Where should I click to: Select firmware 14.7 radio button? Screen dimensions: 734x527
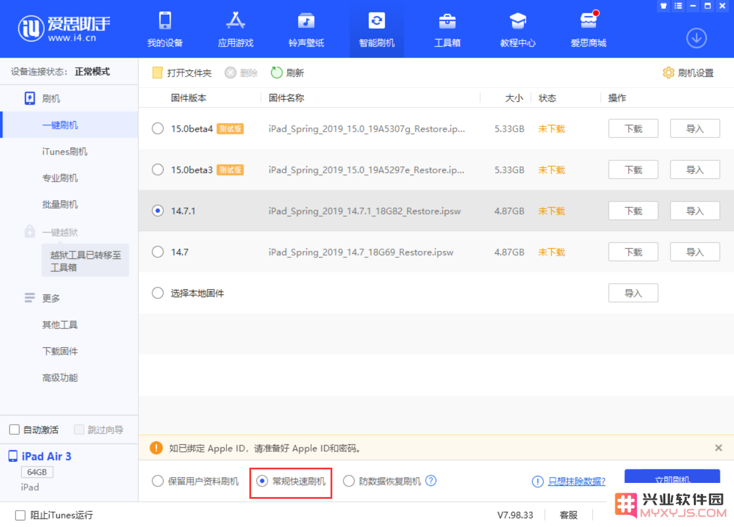click(x=158, y=252)
